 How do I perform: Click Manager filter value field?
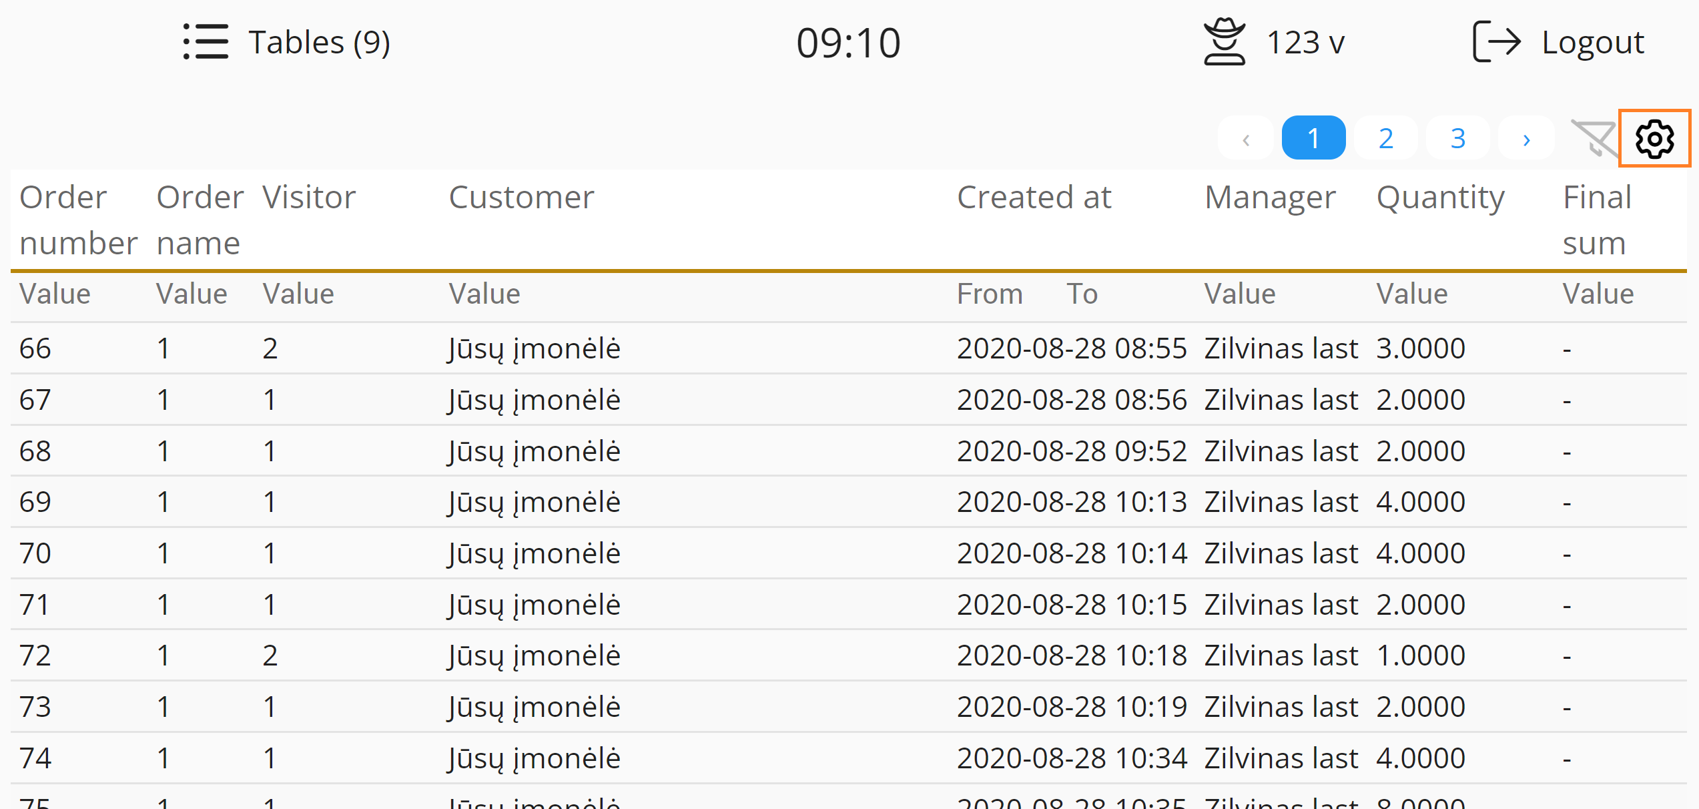(1240, 294)
